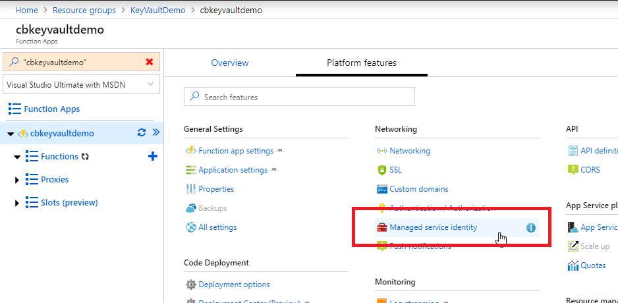Viewport: 618px width, 303px height.
Task: Click the lightning function app icon beside cbkeyvaultdemo
Action: (23, 134)
